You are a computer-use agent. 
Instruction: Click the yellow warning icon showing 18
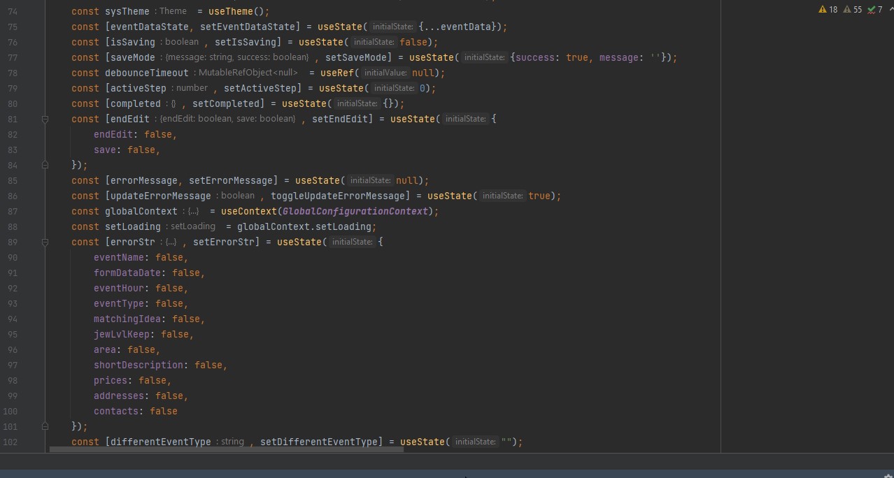(x=822, y=10)
